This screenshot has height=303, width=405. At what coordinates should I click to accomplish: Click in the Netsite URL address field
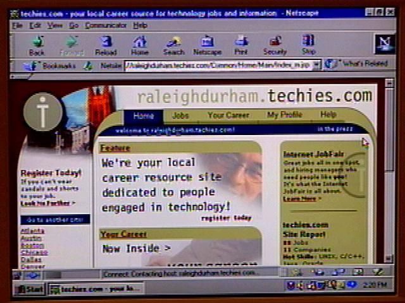218,65
